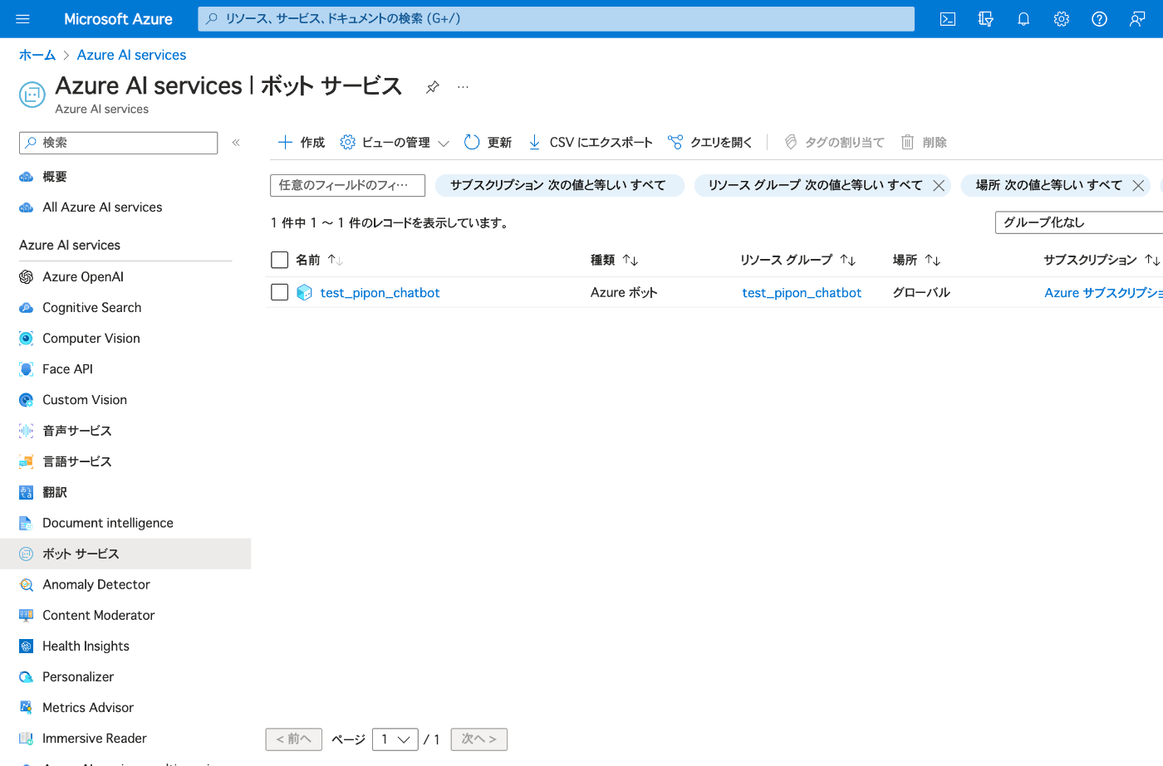
Task: Focus the sidebar 検索 box
Action: [118, 143]
